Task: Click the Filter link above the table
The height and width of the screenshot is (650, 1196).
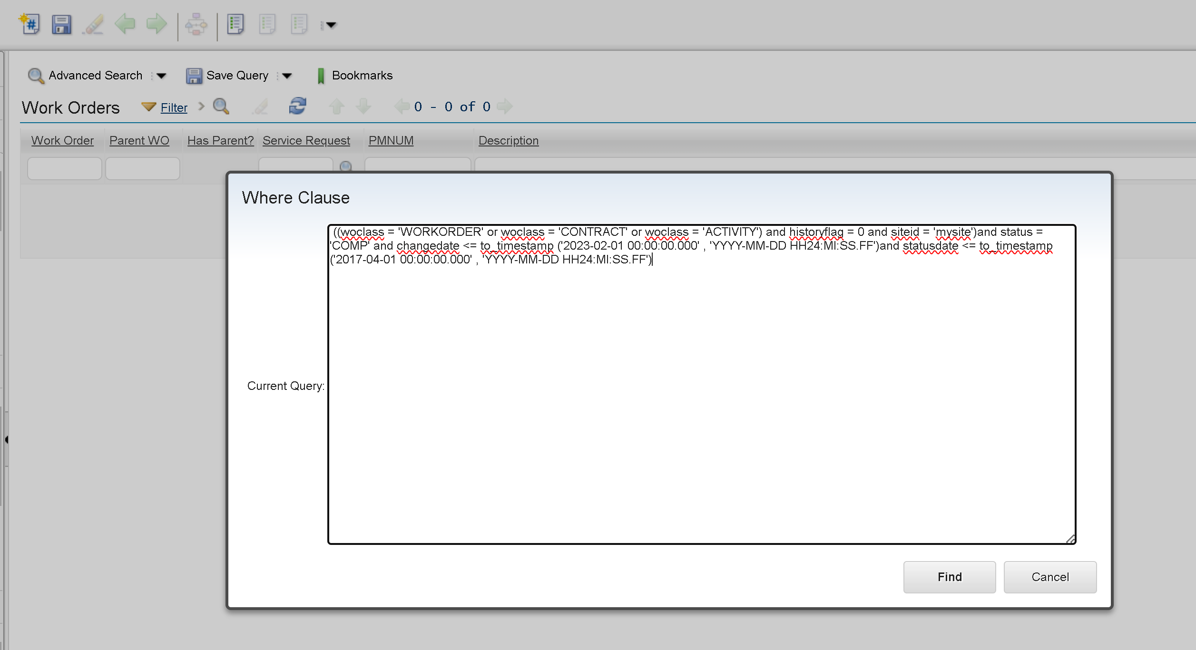Action: pyautogui.click(x=173, y=107)
